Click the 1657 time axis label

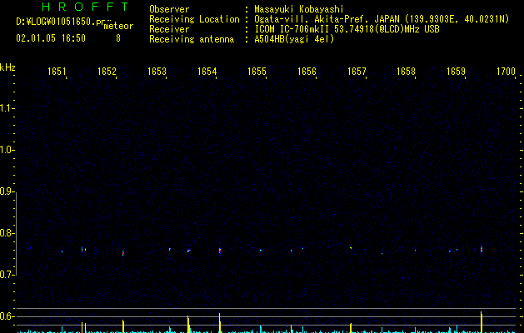pyautogui.click(x=357, y=72)
